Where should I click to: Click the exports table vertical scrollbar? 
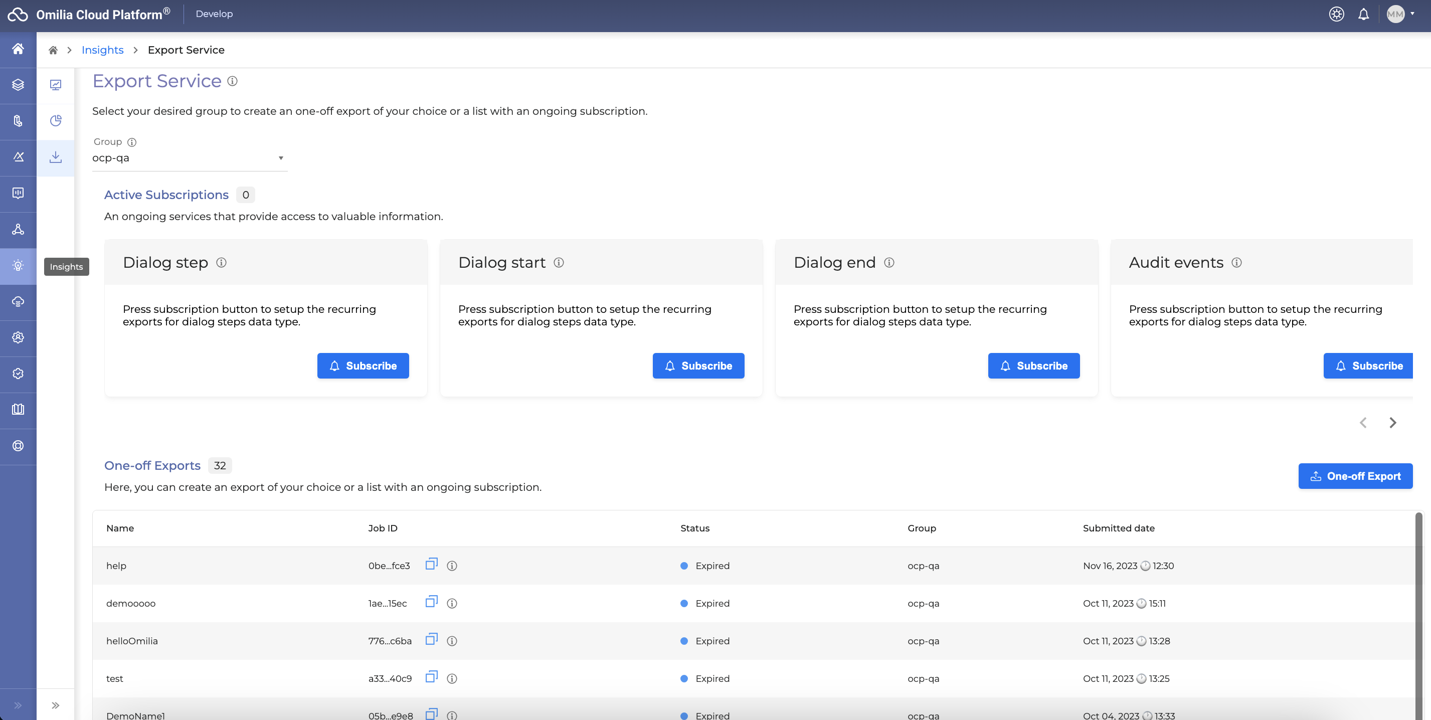(1418, 611)
